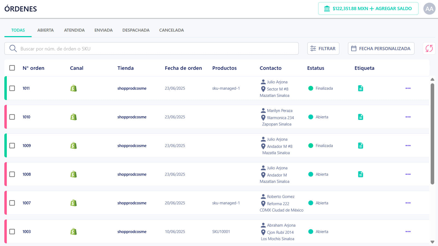Go to the CANCELADA tab

coord(171,30)
